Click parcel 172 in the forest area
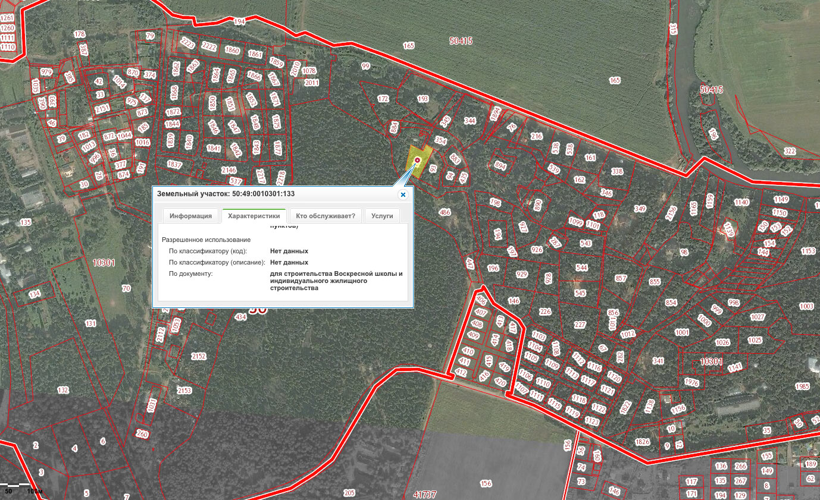The image size is (820, 500). pos(383,98)
